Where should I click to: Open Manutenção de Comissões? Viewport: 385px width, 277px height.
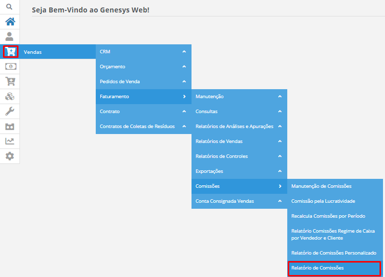click(335, 186)
